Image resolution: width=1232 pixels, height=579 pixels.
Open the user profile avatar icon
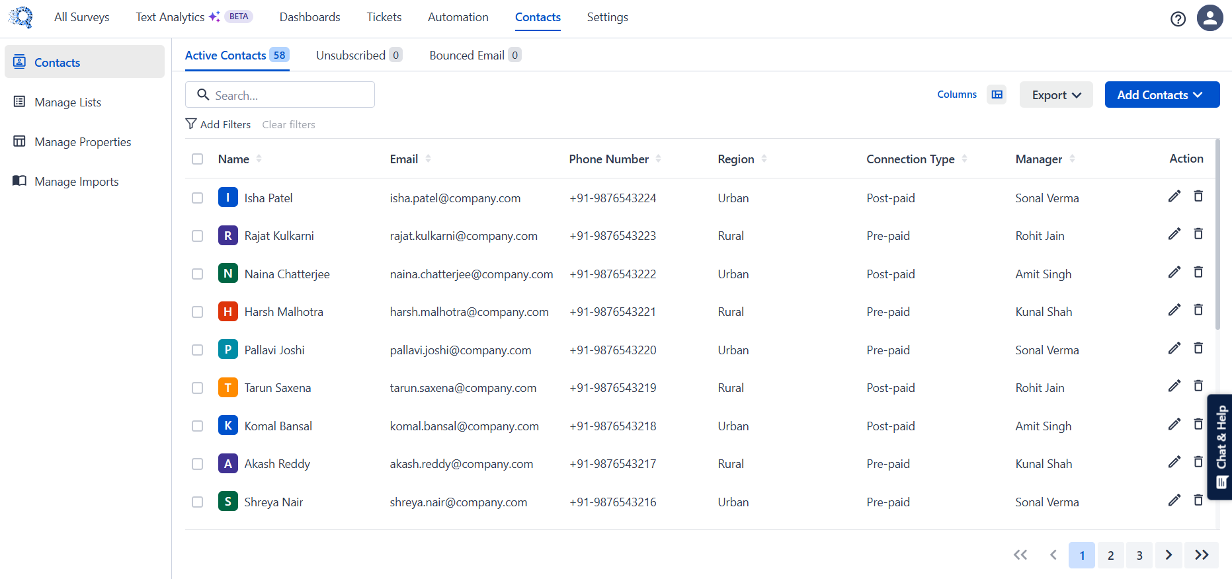coord(1210,18)
